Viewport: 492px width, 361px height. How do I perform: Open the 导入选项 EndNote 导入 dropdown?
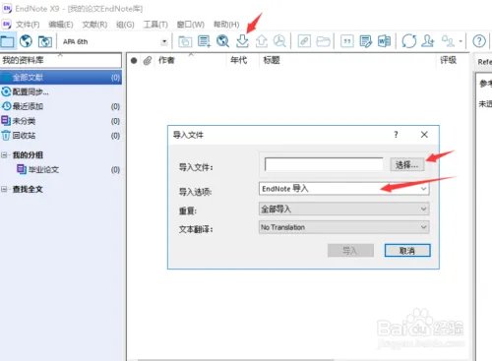point(343,189)
